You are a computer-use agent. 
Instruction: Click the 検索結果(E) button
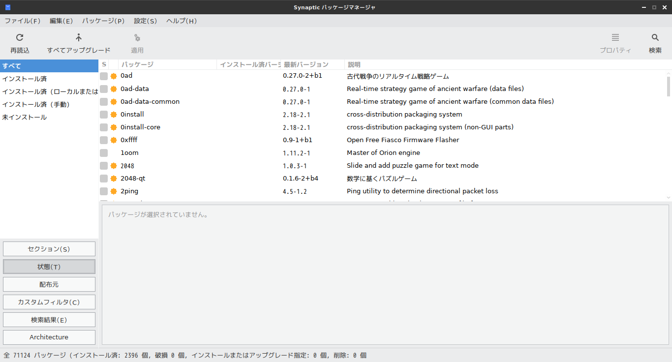(x=49, y=320)
